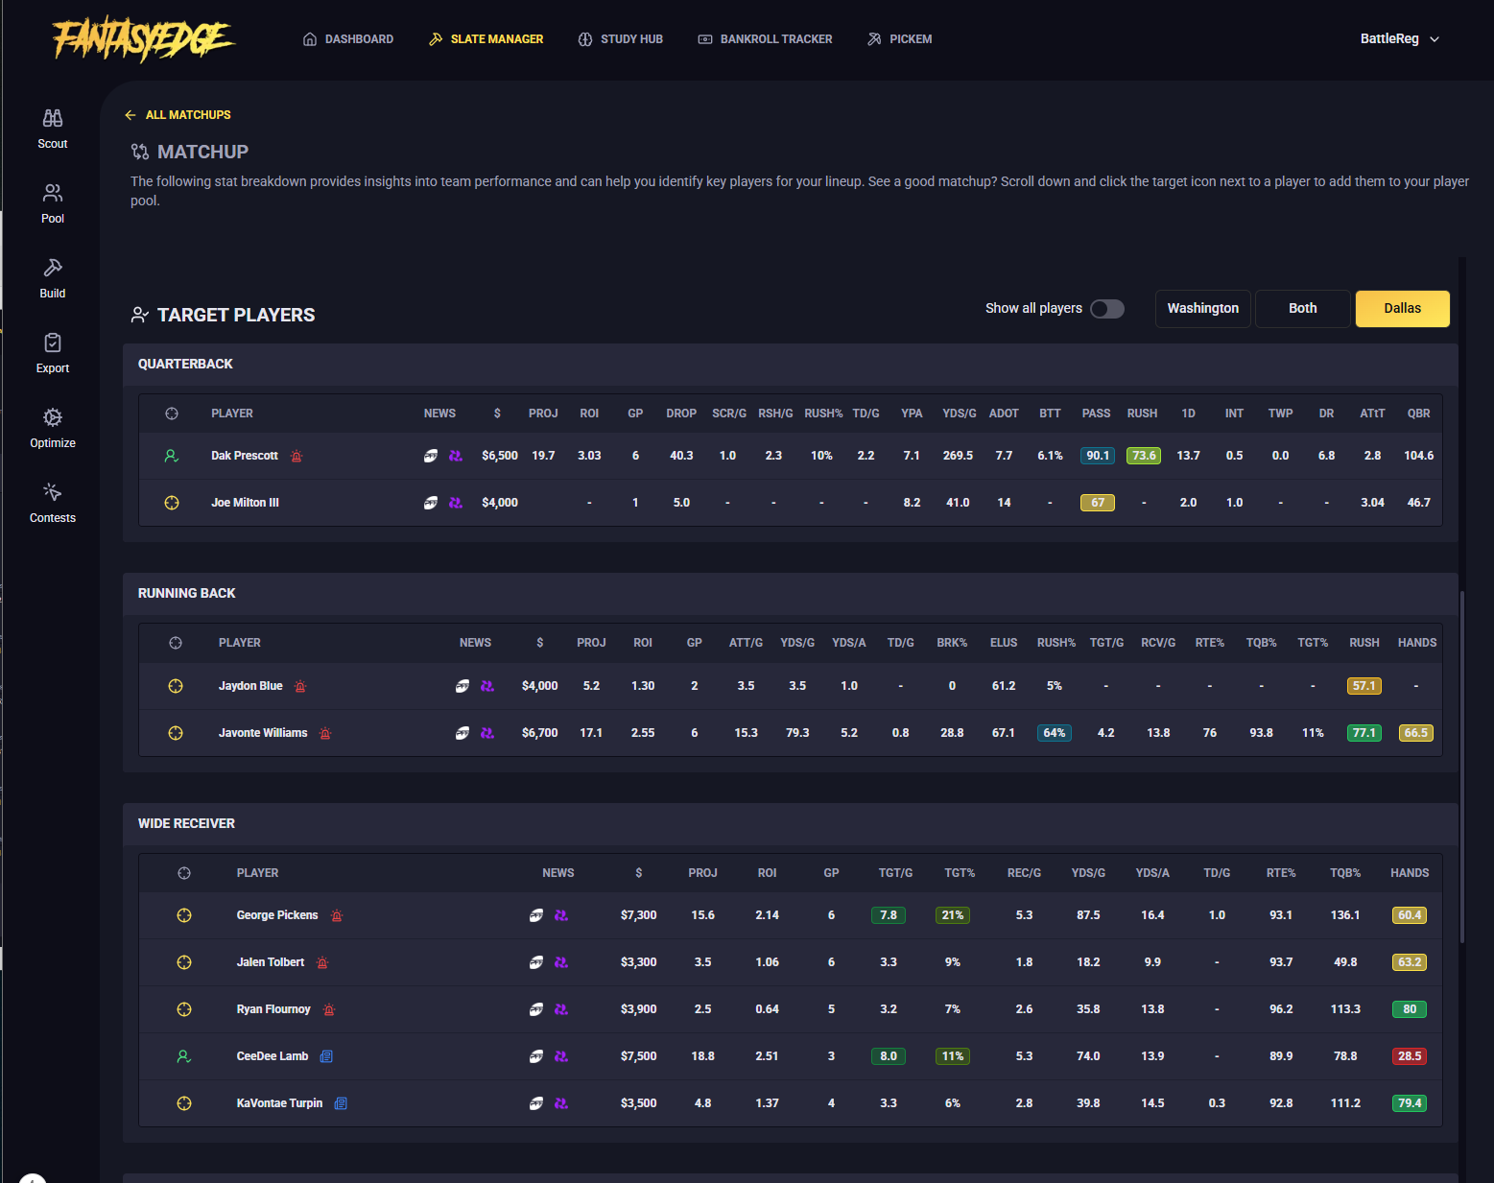Click CeeDee Lamb's green pool status icon
Viewport: 1494px width, 1183px height.
[x=184, y=1056]
